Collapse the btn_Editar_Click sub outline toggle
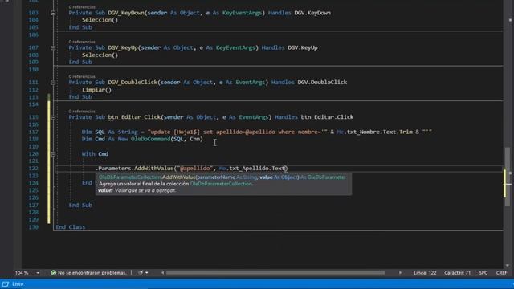Image resolution: width=514 pixels, height=289 pixels. coord(53,117)
